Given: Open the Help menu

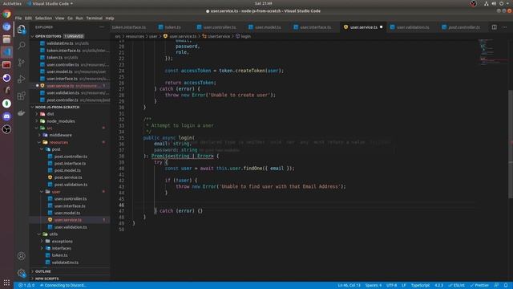Looking at the screenshot, I should coord(110,18).
